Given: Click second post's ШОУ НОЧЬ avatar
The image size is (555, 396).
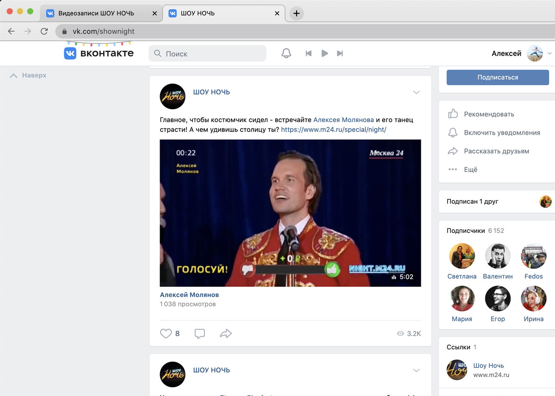Looking at the screenshot, I should coord(173,374).
